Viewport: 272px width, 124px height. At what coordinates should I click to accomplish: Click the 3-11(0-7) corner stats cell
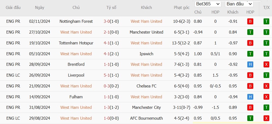(x=182, y=107)
